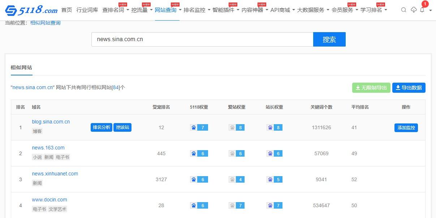Click 5118权重 paw badge for www.docin.com

(x=199, y=205)
